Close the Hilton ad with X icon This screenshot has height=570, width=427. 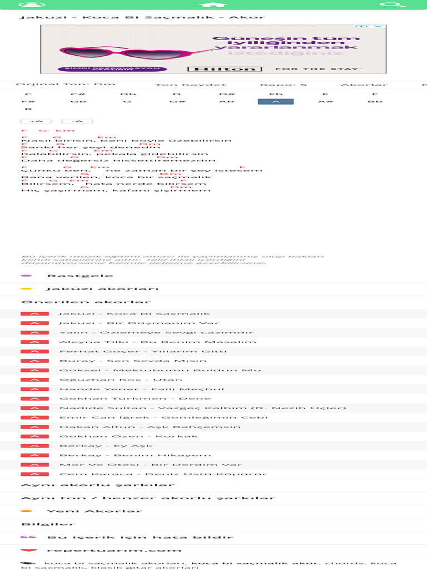[378, 27]
